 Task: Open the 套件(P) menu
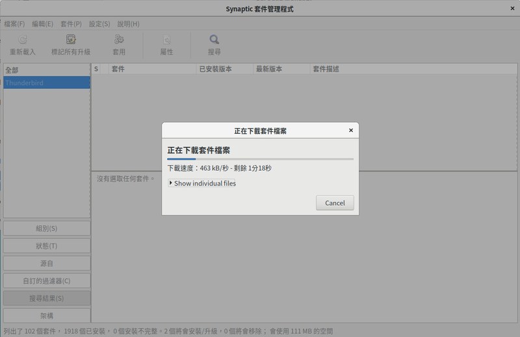(71, 24)
